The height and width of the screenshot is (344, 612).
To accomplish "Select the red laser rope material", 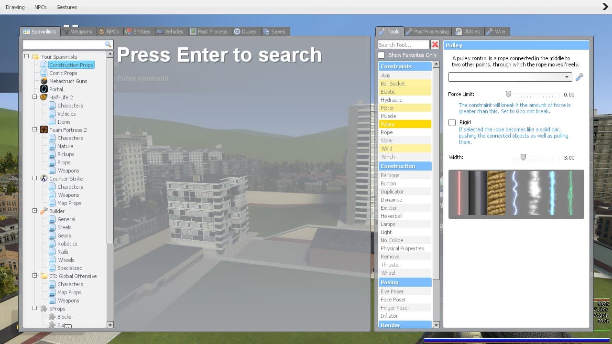I will 459,193.
